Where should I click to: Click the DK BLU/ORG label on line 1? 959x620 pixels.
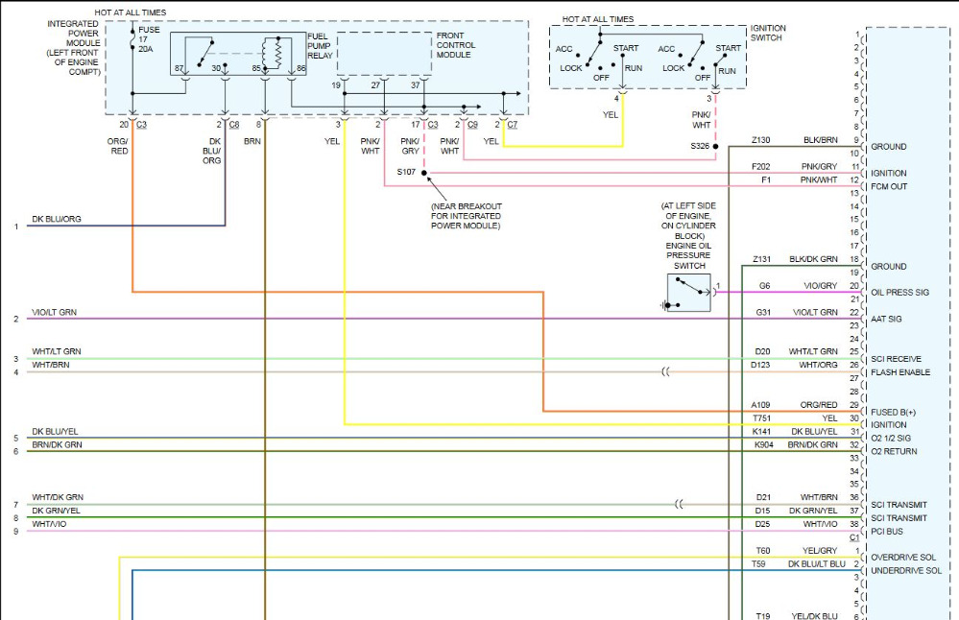(x=57, y=219)
